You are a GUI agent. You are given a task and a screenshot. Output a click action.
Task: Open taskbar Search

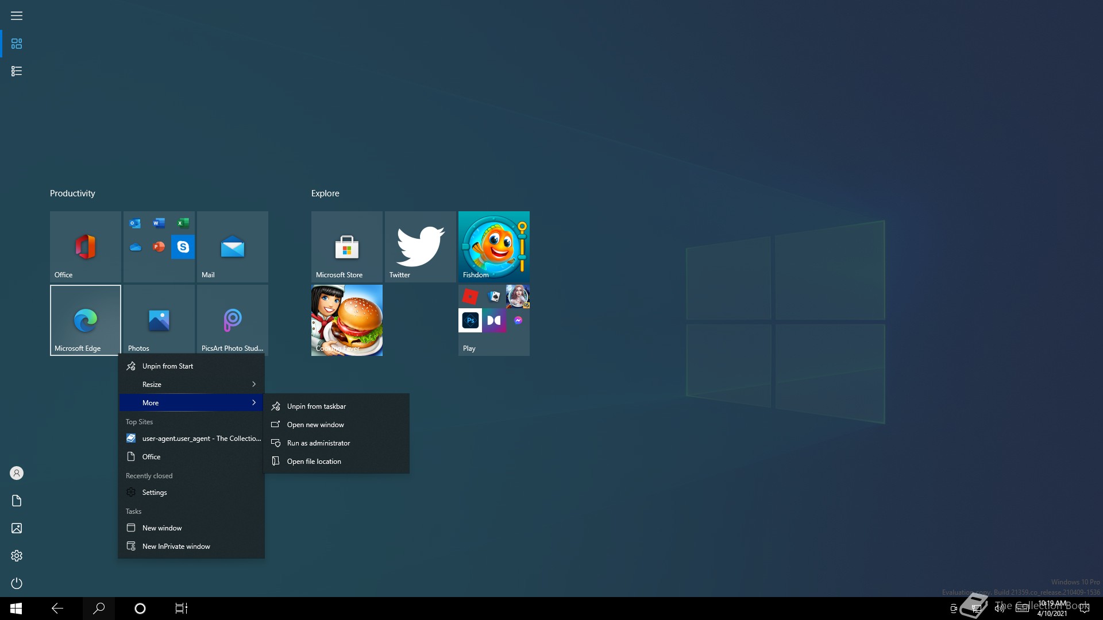coord(99,609)
